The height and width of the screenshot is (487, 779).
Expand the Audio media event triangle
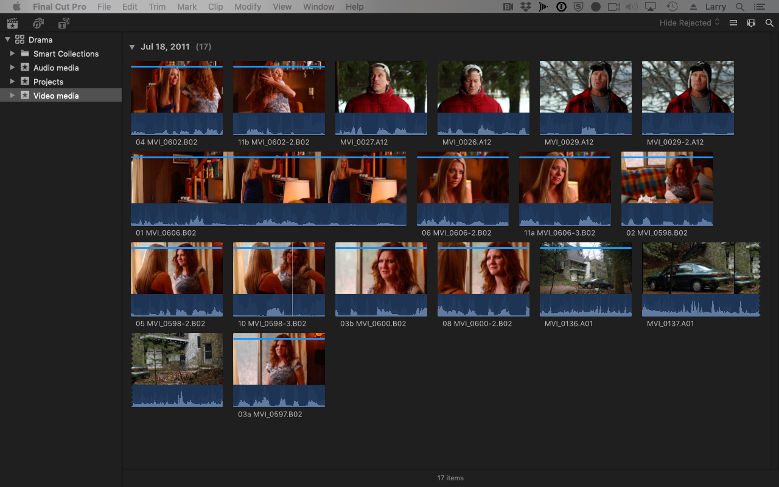point(12,68)
